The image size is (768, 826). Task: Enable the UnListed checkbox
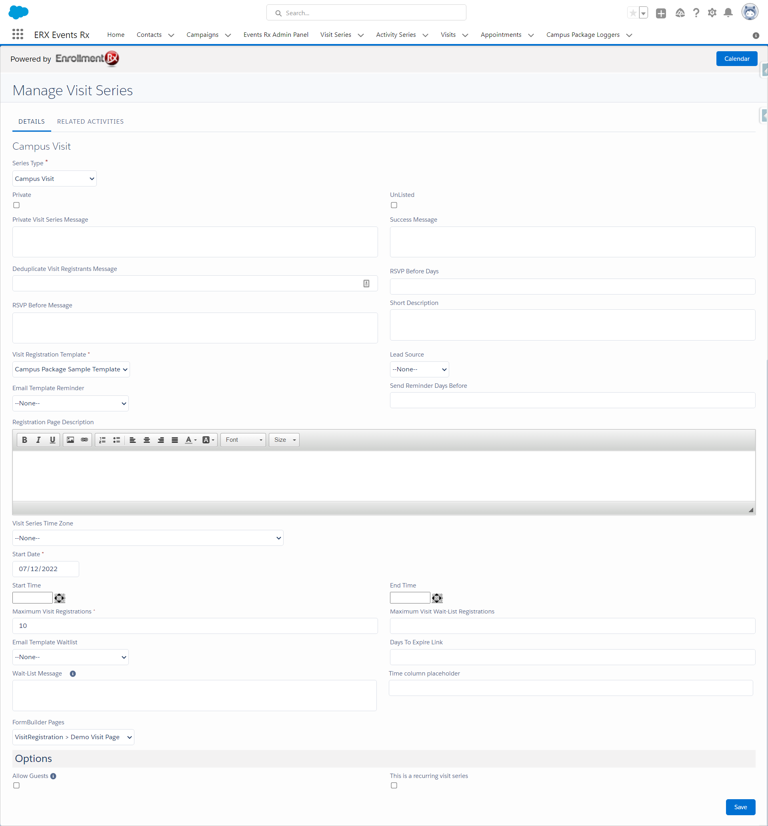[394, 205]
